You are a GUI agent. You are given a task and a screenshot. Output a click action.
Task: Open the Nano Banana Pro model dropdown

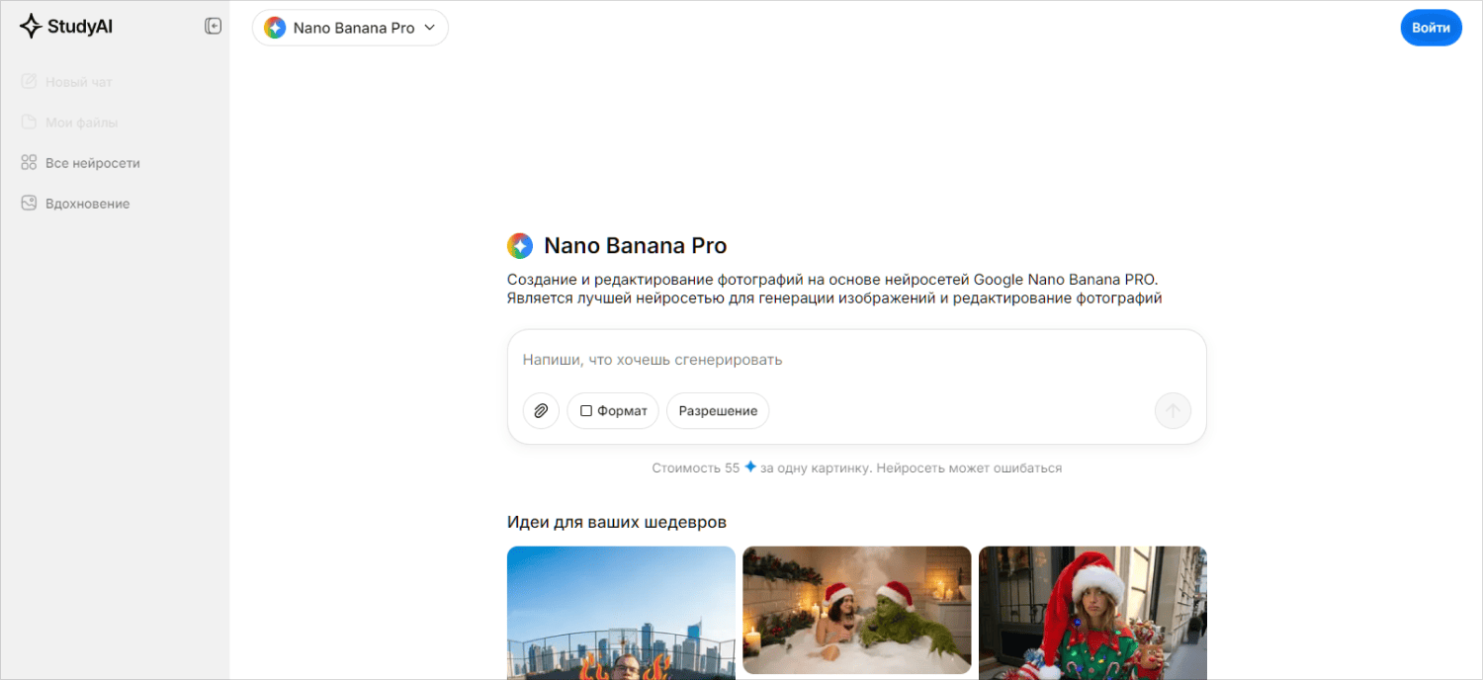click(x=350, y=28)
